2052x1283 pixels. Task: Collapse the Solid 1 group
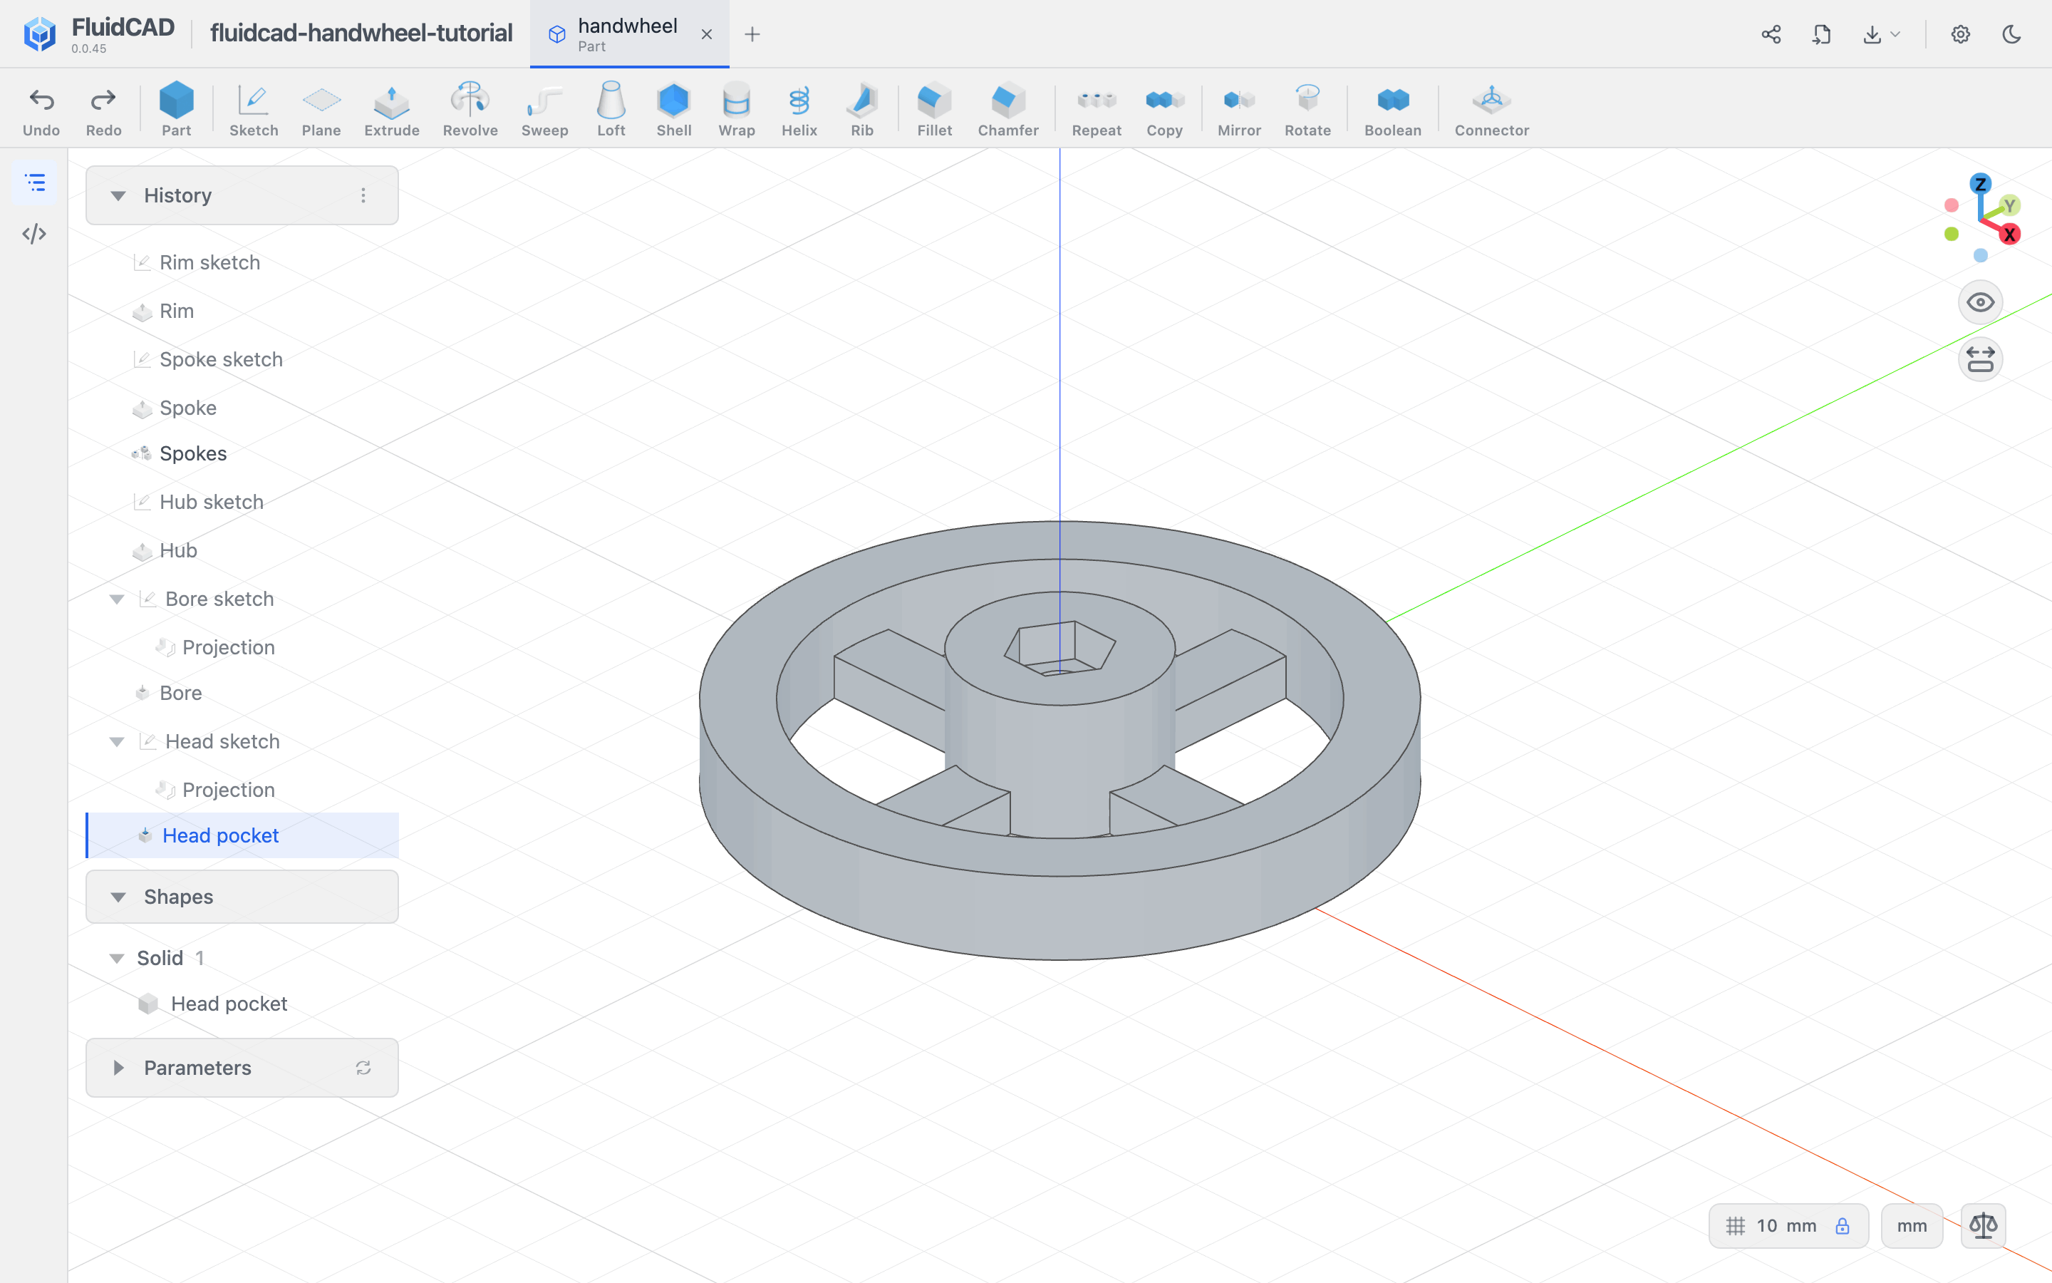(x=117, y=958)
